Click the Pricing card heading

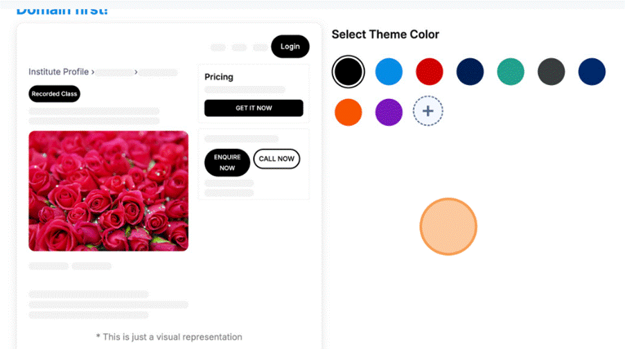(x=219, y=77)
